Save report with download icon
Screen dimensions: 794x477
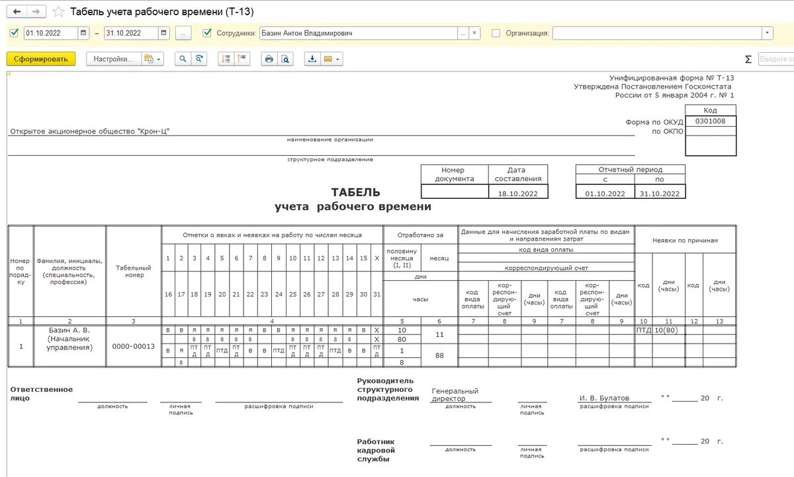[312, 59]
